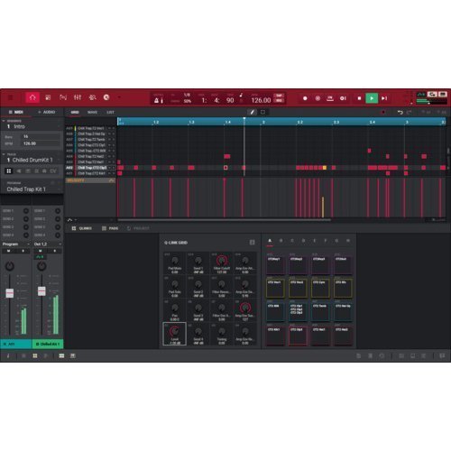Select the green Chilled Kit 1 channel label
The width and height of the screenshot is (451, 451).
(x=48, y=344)
